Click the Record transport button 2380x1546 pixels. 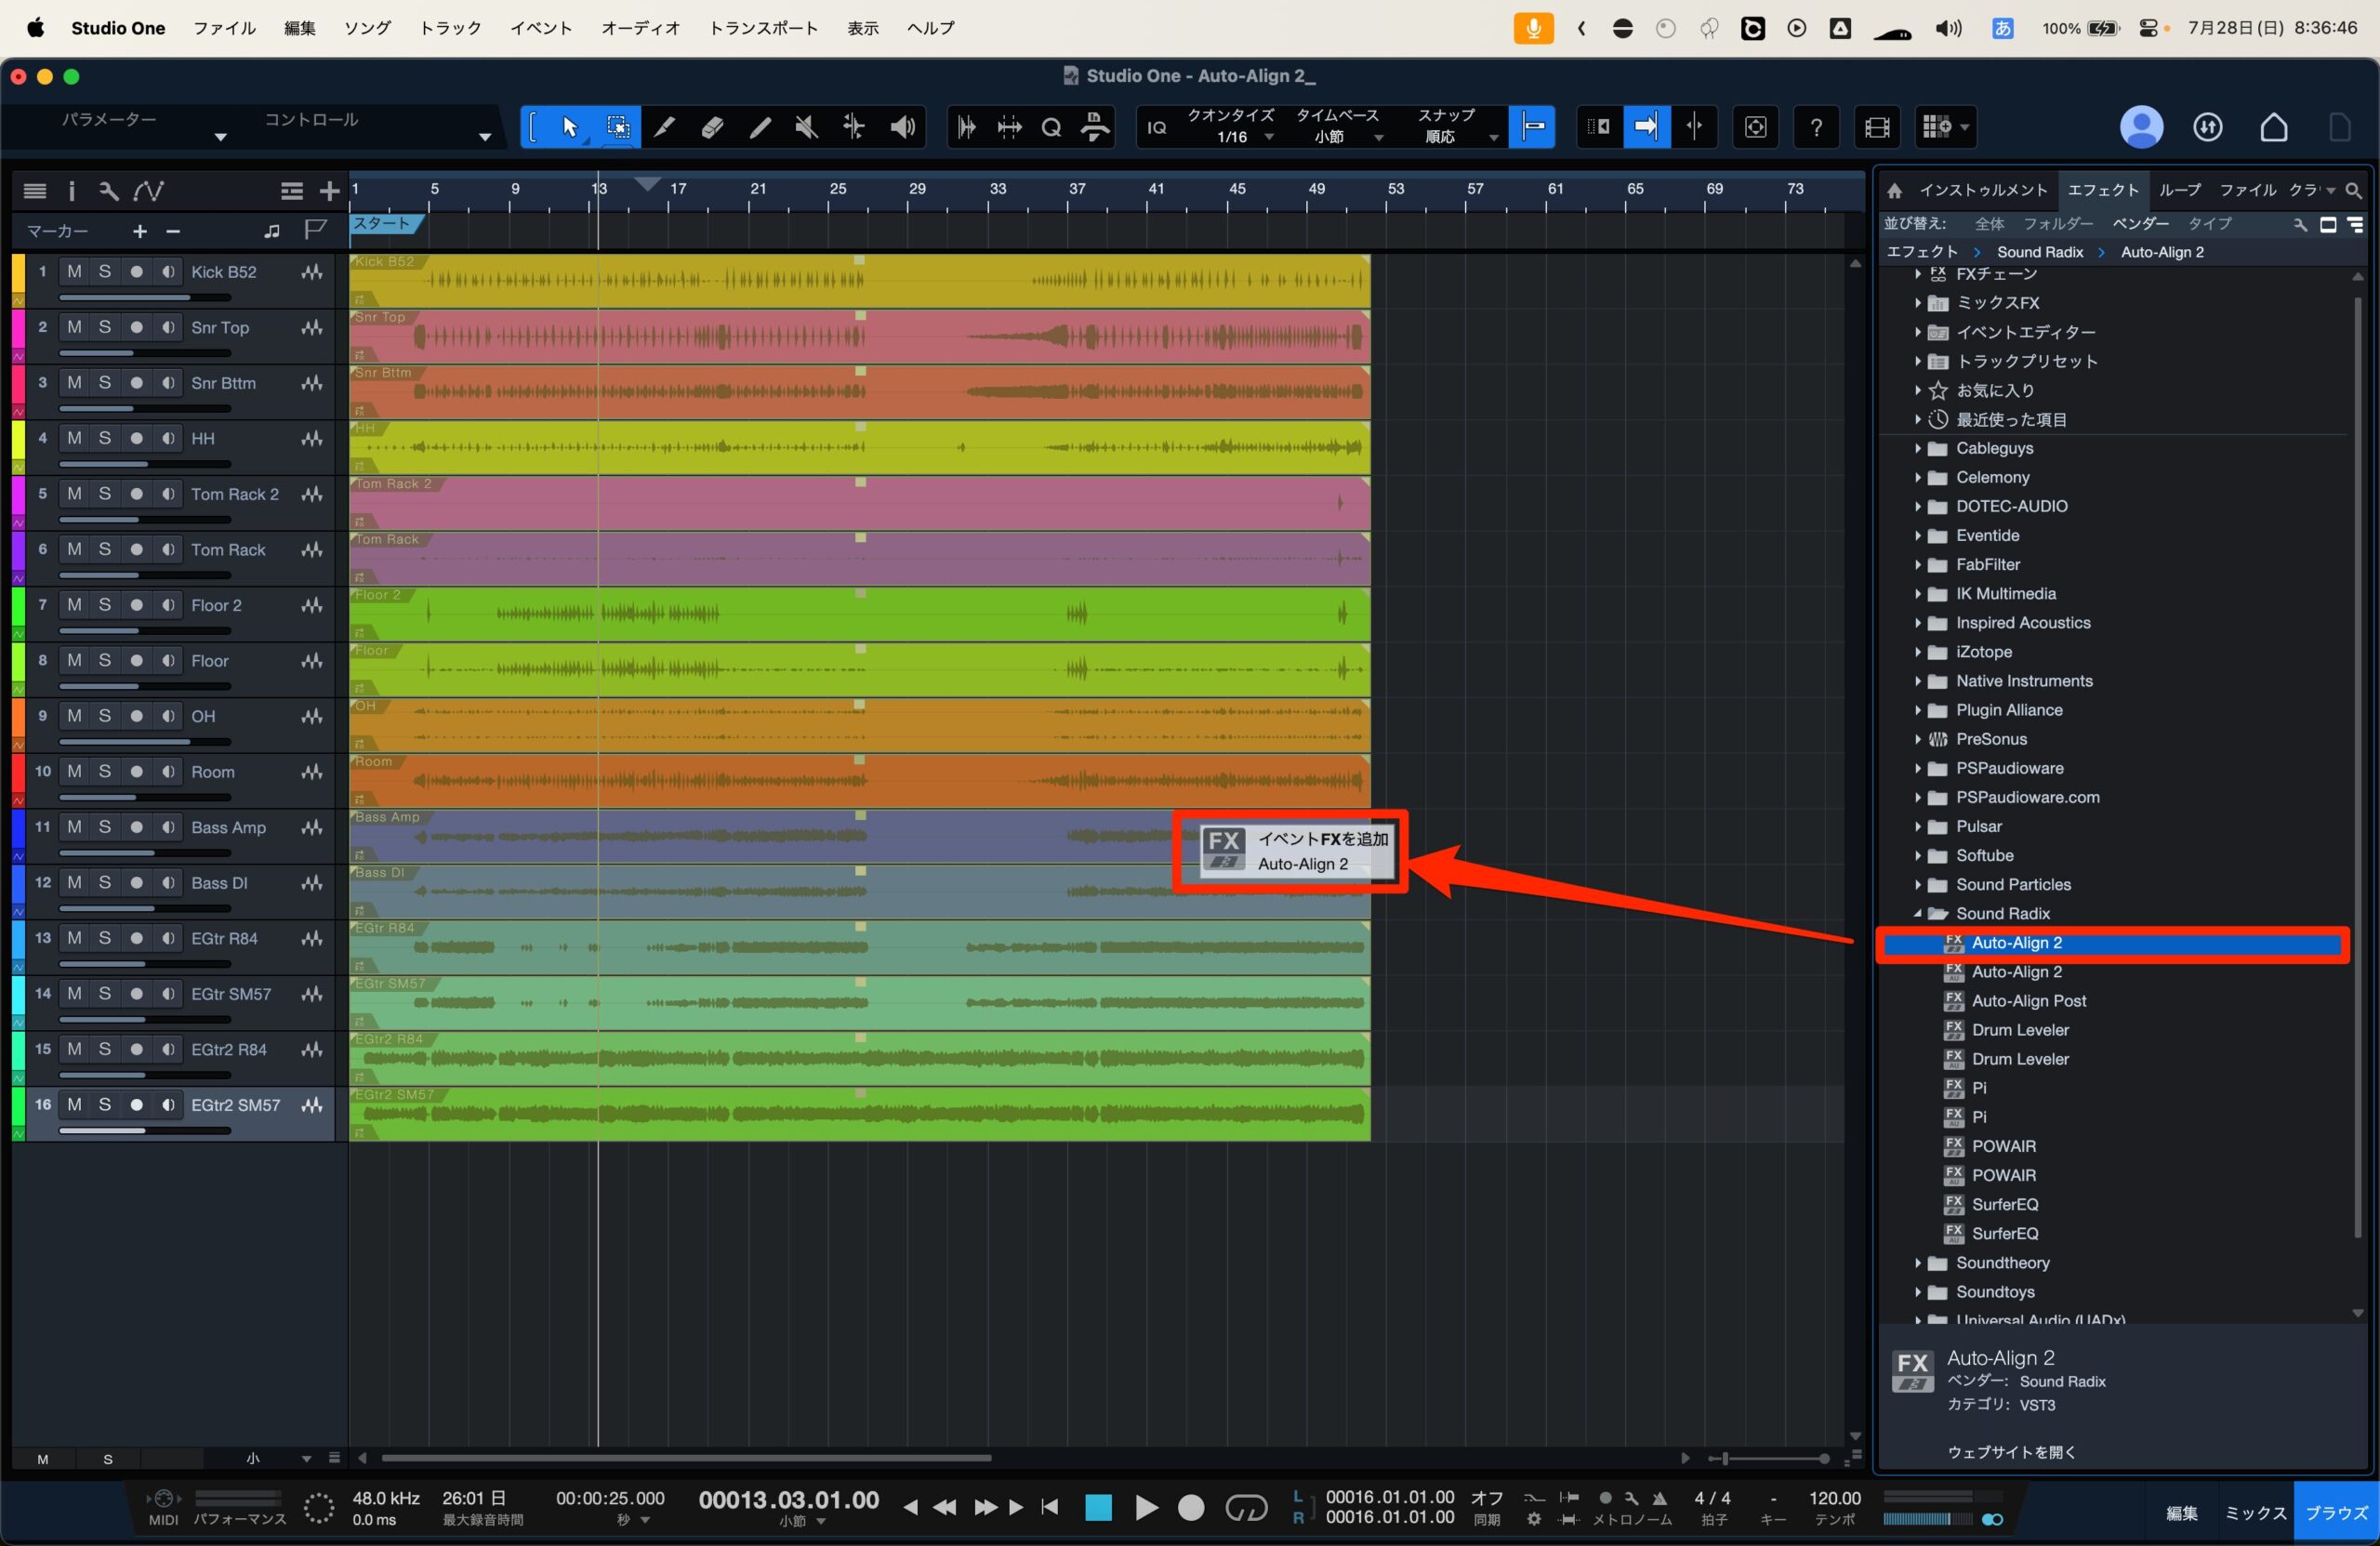tap(1191, 1507)
